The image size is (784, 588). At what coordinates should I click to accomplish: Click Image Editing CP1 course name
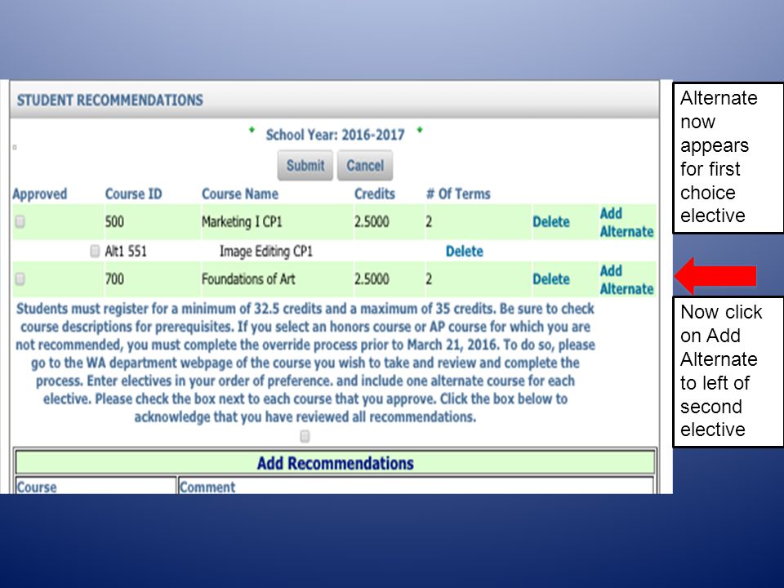coord(266,251)
